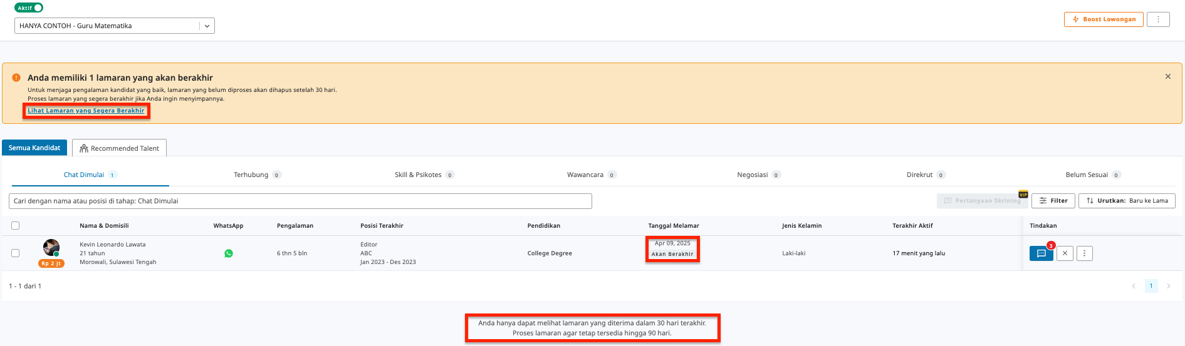Click the Jenis Kelamin column header
The height and width of the screenshot is (346, 1185).
pyautogui.click(x=801, y=226)
